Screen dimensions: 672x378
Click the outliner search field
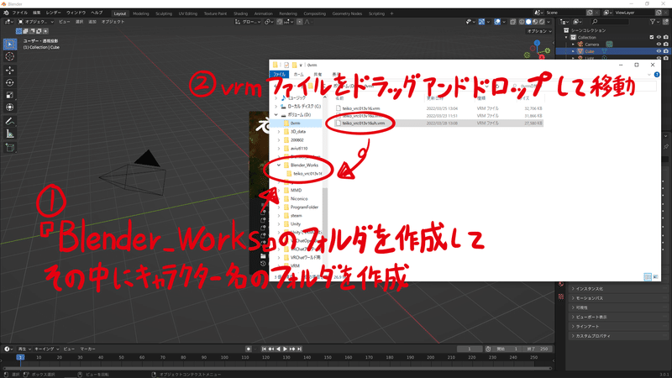point(610,22)
